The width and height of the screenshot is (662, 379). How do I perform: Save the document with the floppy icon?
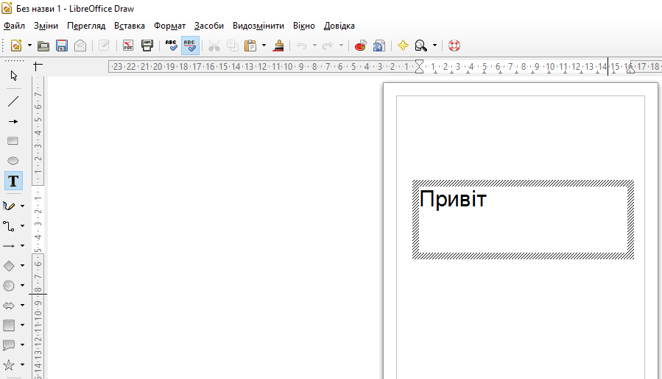click(62, 46)
